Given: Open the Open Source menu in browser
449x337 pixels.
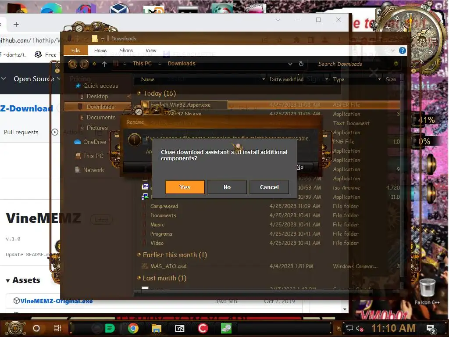Looking at the screenshot, I should tap(37, 79).
